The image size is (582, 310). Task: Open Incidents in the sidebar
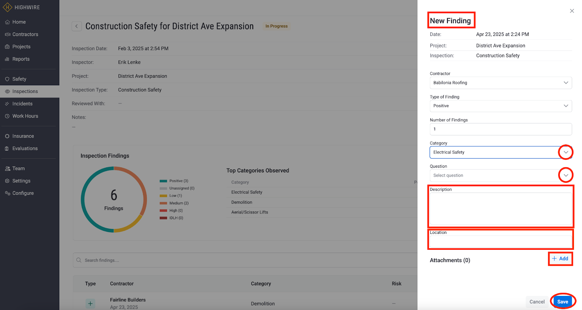tap(22, 104)
